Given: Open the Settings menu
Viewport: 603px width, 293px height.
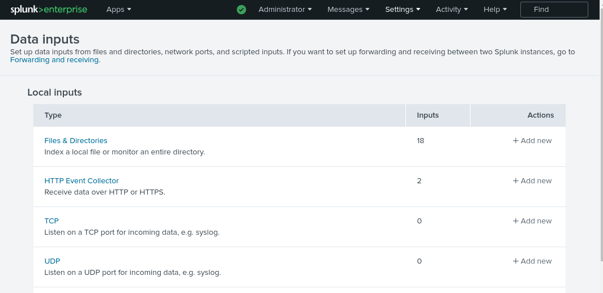Looking at the screenshot, I should [403, 10].
